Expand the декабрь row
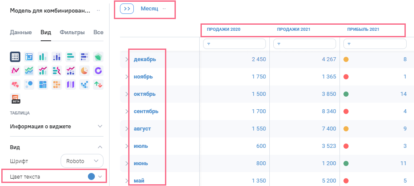This screenshot has height=186, width=414. coord(127,59)
